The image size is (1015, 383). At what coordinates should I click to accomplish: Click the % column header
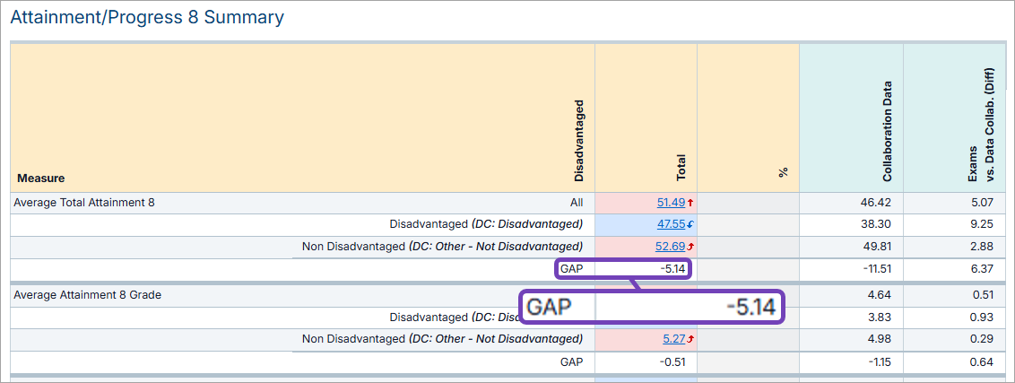783,170
